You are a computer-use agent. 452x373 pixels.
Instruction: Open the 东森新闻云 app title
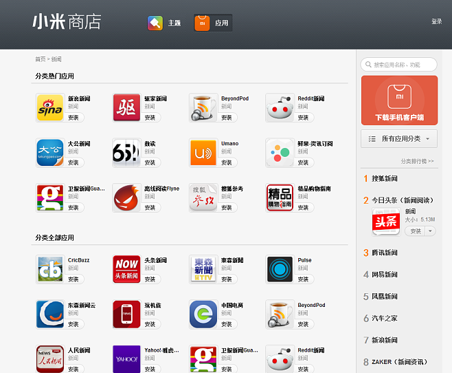tap(82, 305)
